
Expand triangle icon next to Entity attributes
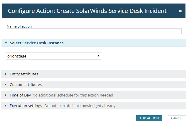[x=6, y=74]
